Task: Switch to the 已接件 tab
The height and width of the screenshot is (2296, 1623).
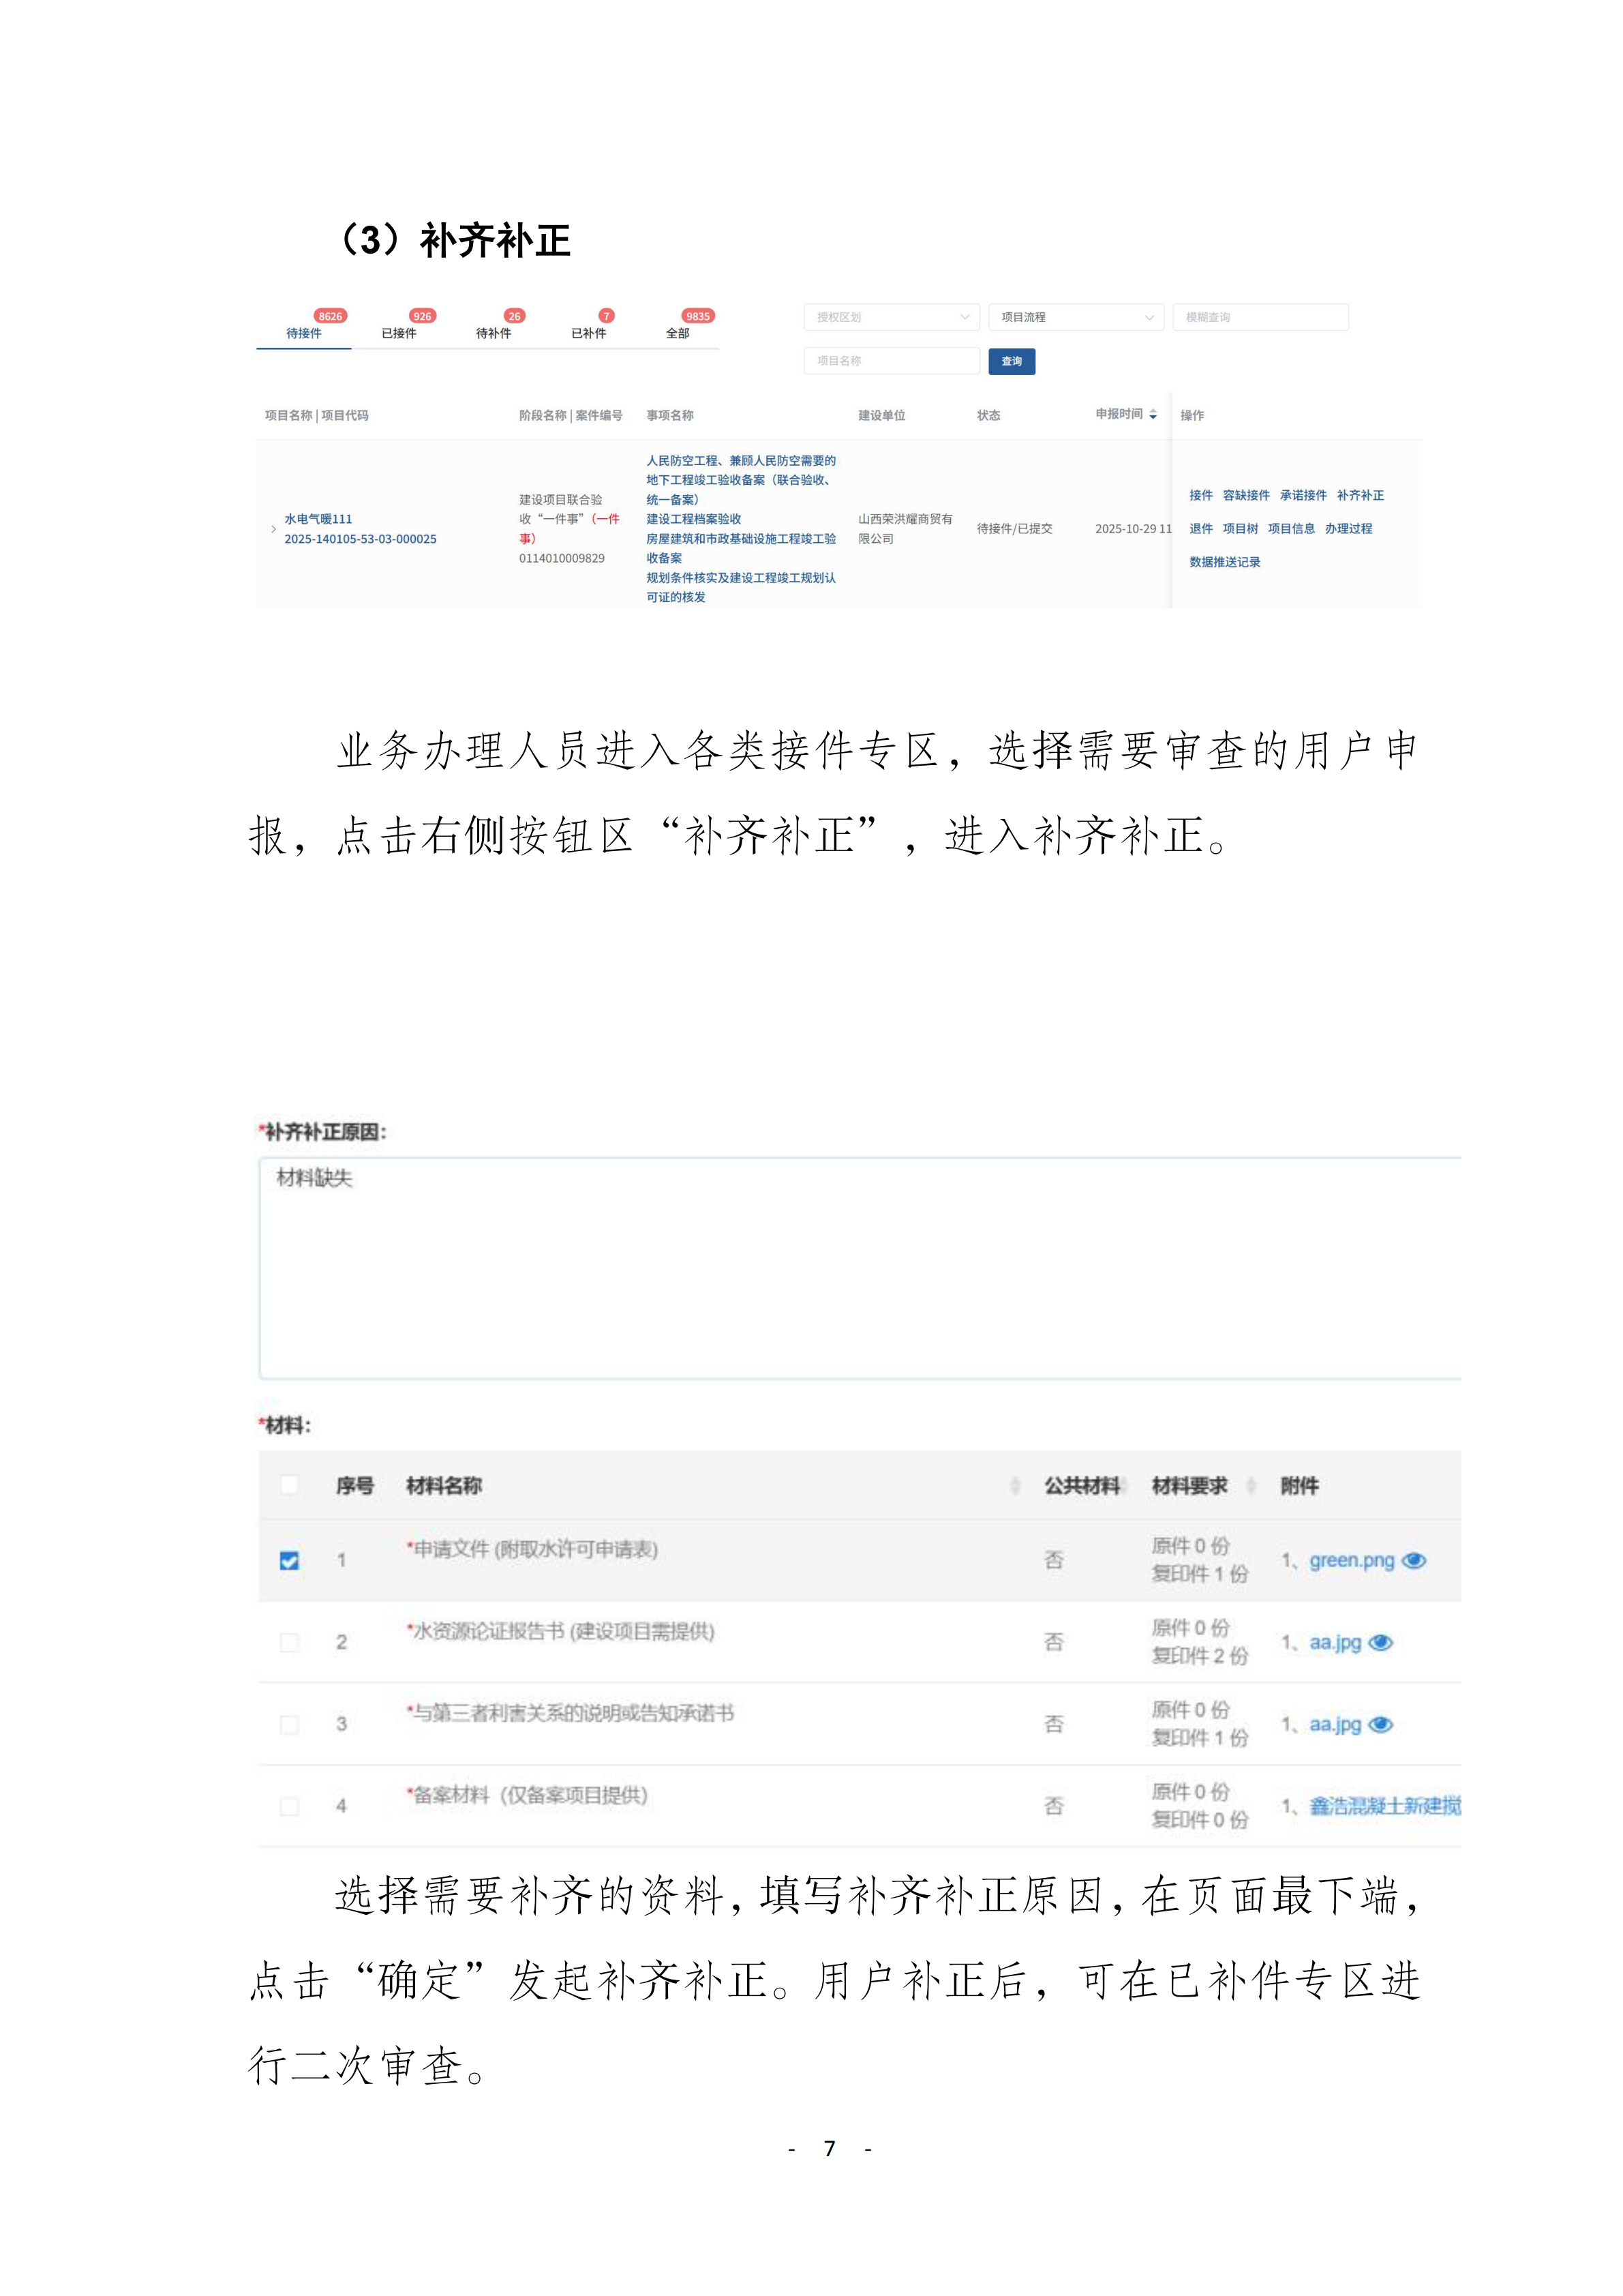Action: point(399,333)
